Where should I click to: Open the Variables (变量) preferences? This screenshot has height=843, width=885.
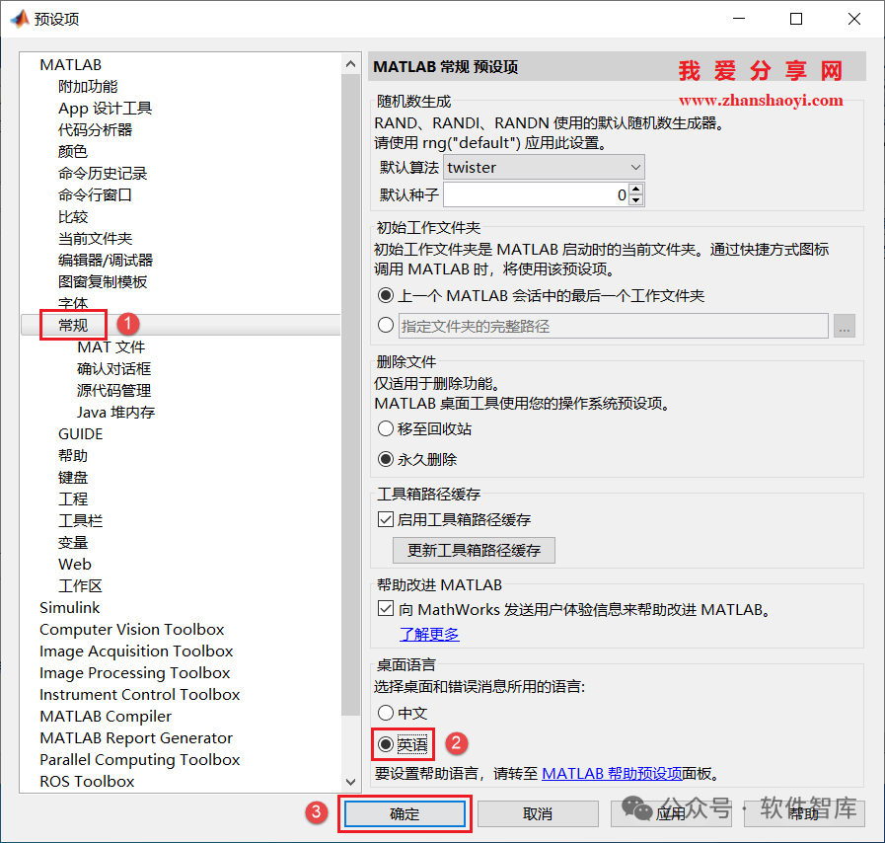tap(73, 543)
